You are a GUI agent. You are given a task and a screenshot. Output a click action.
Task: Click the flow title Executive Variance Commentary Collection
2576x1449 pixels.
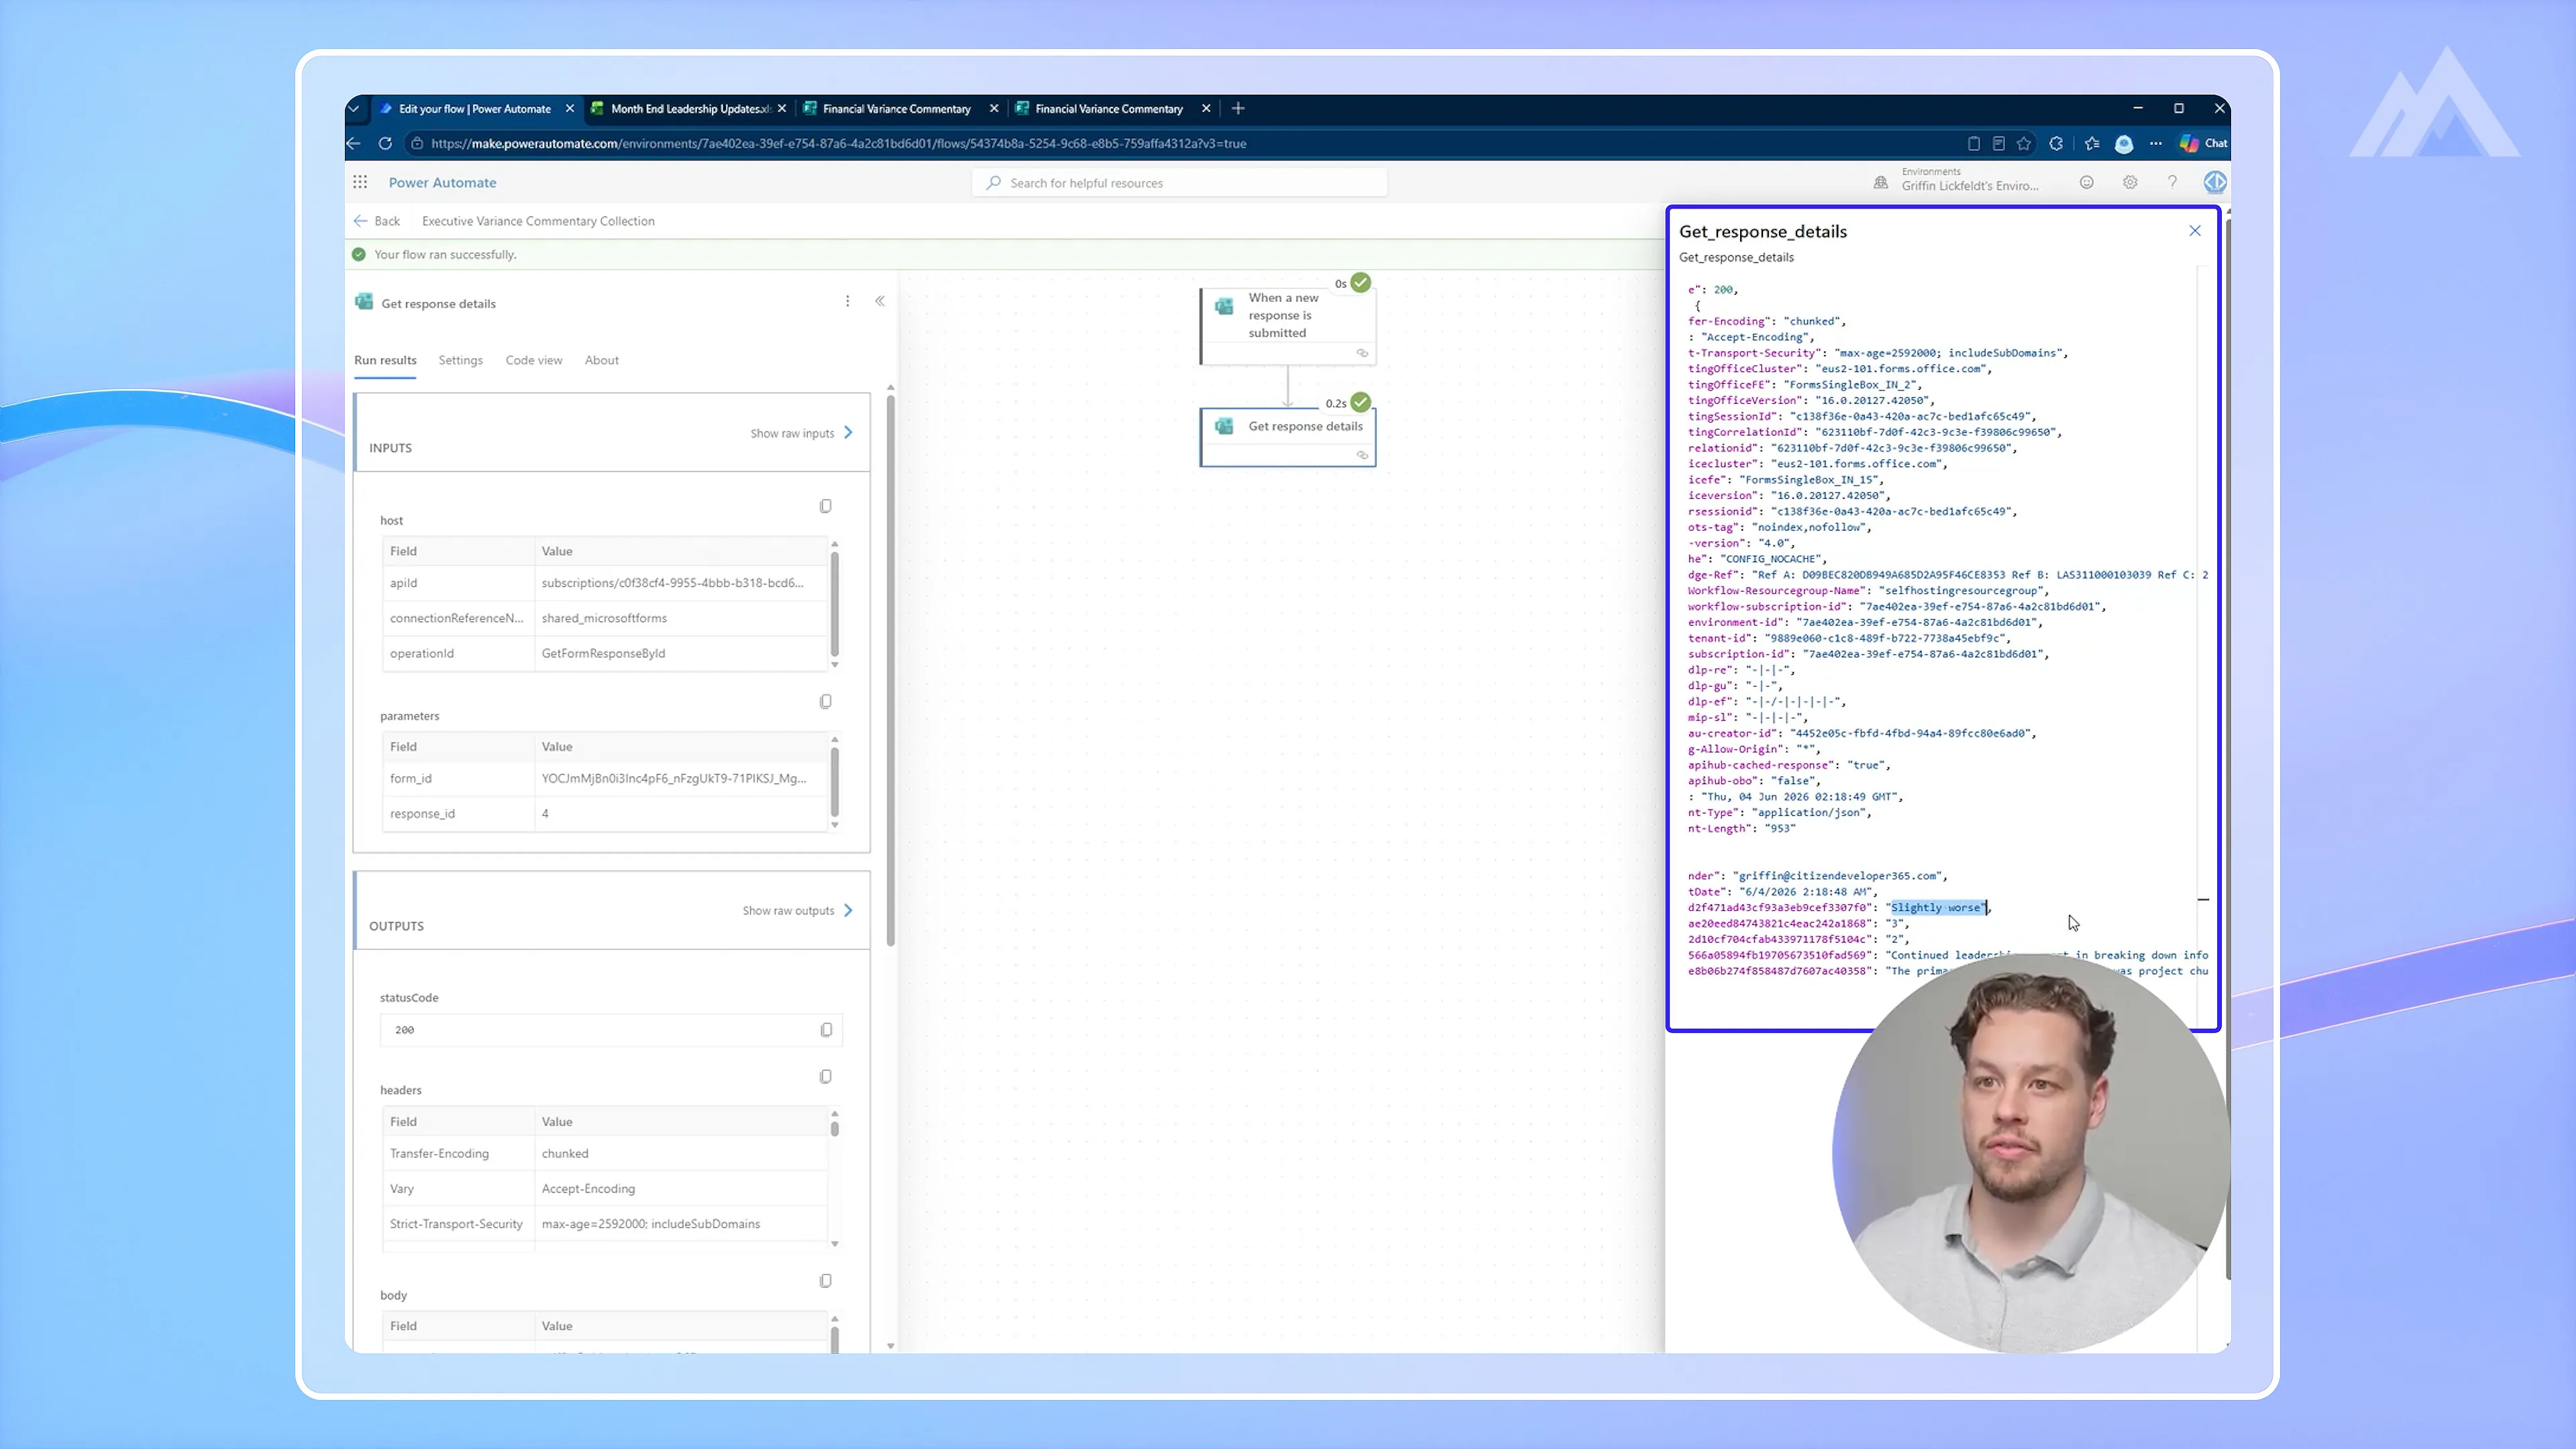point(538,221)
